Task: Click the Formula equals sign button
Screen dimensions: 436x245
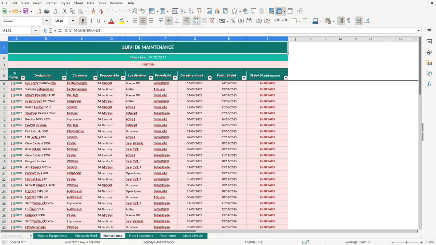Action: pos(60,30)
